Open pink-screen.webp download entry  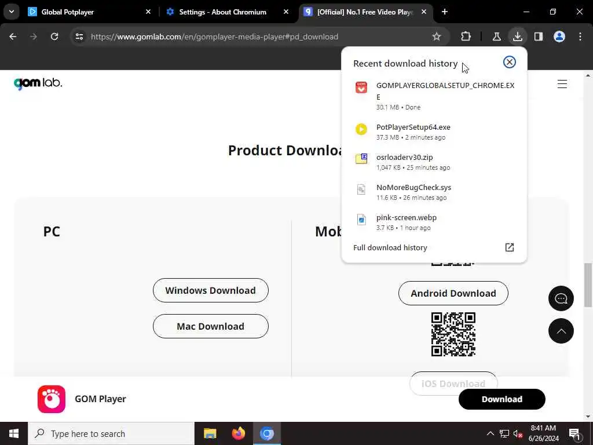434,222
